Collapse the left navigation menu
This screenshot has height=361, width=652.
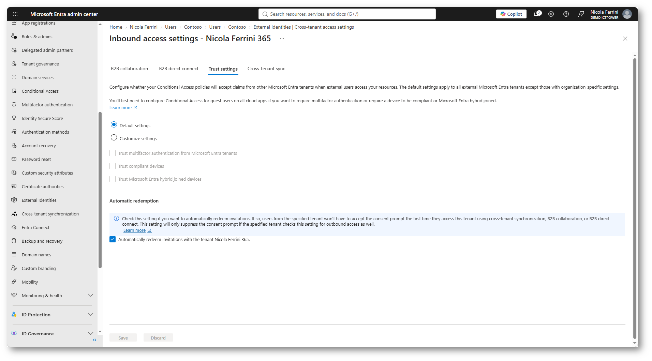(94, 340)
